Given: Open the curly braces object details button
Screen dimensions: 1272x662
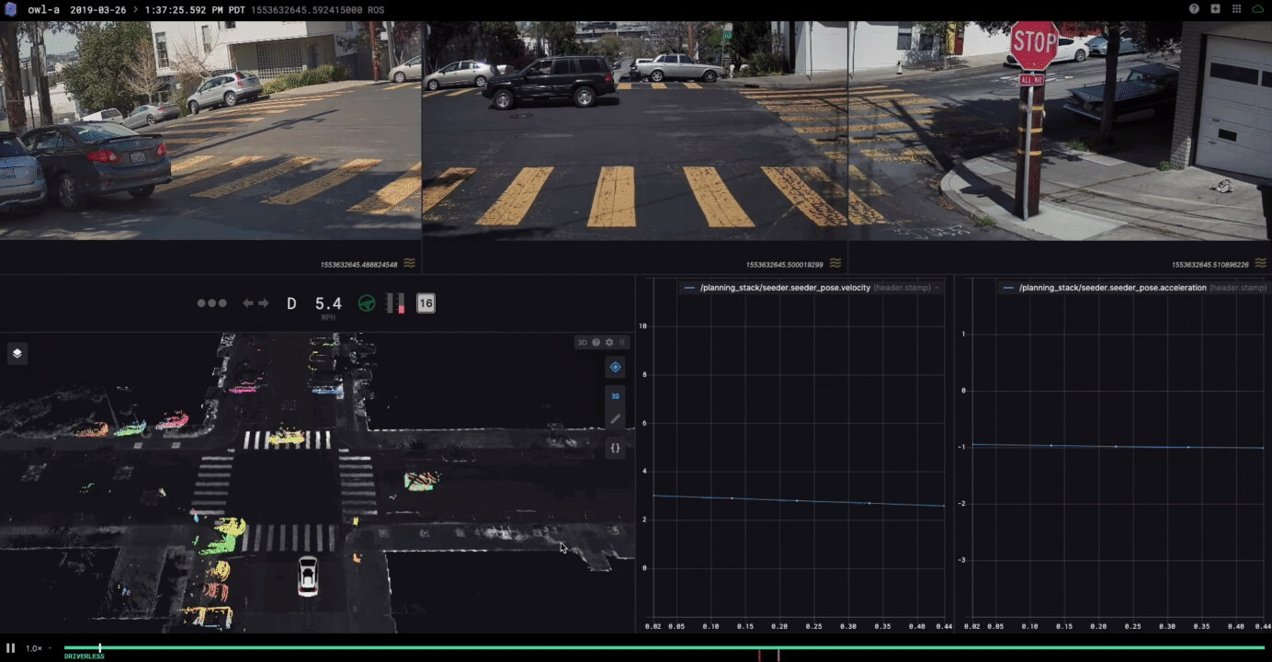Looking at the screenshot, I should (615, 449).
